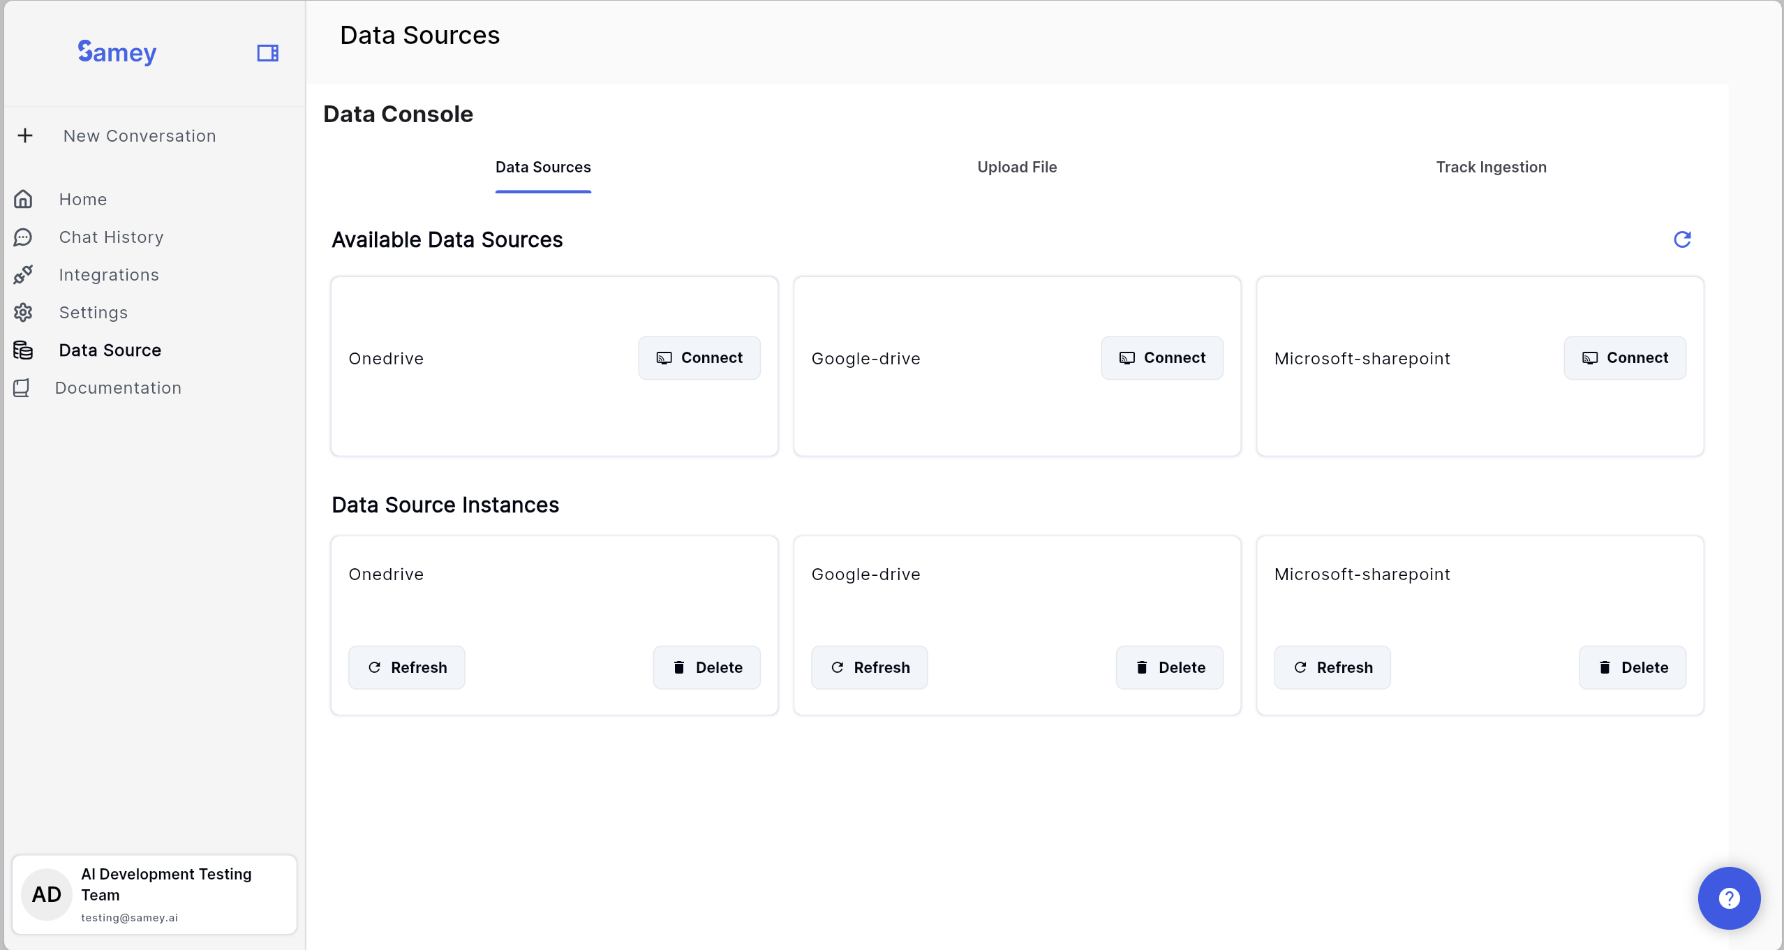Collapse the sidebar using the panel icon
The image size is (1784, 950).
click(x=268, y=53)
